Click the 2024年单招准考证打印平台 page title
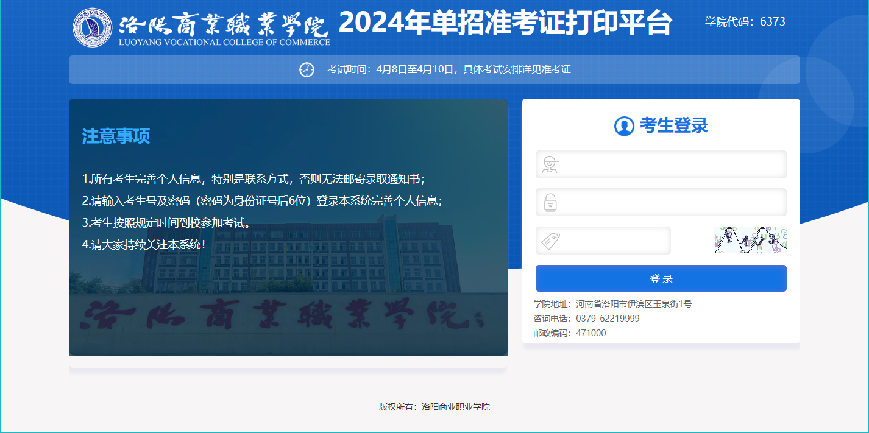The image size is (869, 433). (x=505, y=24)
